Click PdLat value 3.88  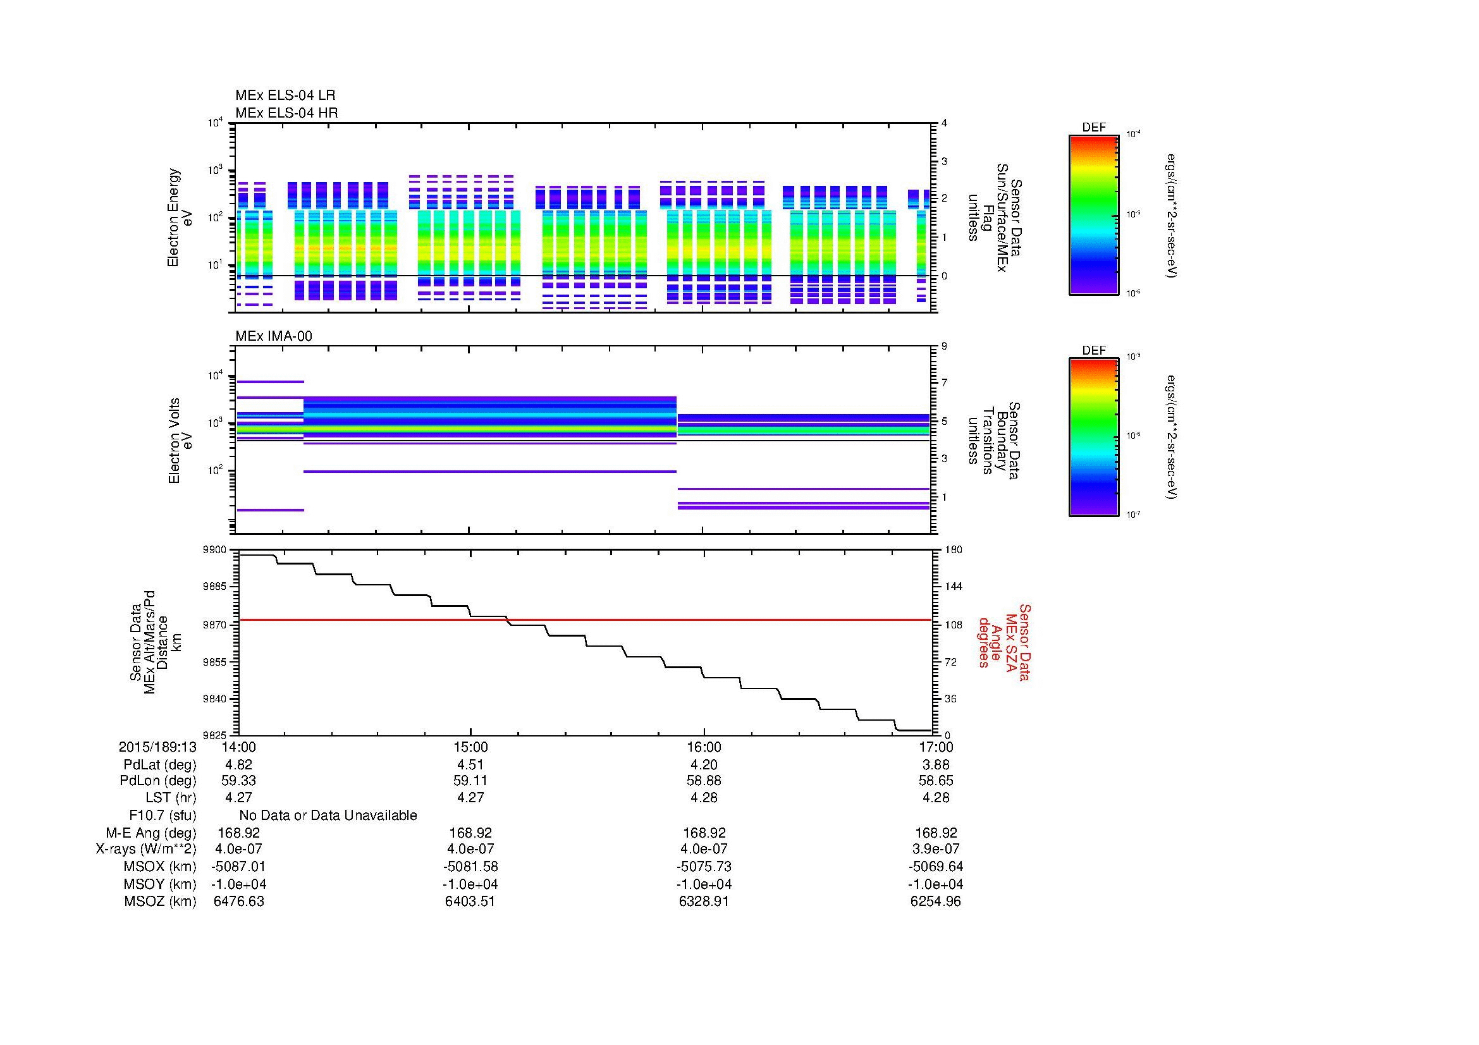(x=936, y=765)
